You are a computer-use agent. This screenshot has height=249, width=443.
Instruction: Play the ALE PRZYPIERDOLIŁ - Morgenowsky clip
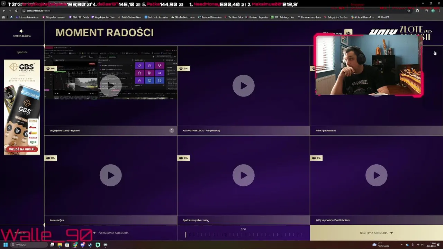click(x=243, y=86)
